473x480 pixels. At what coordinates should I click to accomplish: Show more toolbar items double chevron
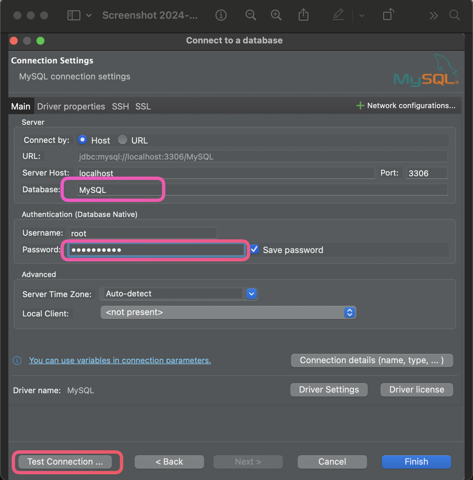(434, 16)
